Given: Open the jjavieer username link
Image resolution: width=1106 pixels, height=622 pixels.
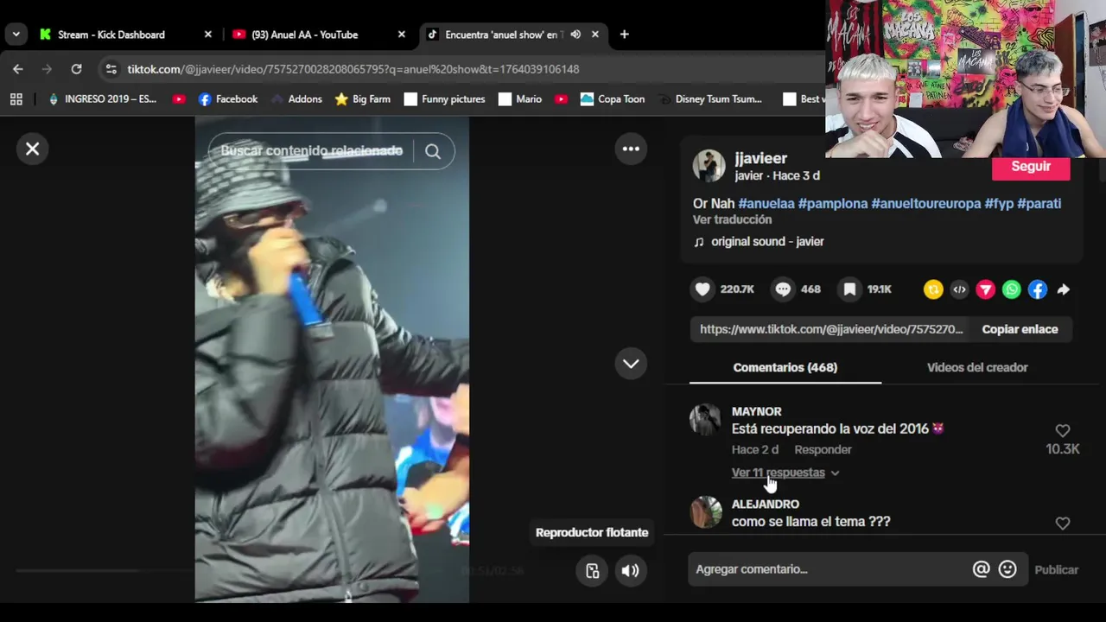Looking at the screenshot, I should pyautogui.click(x=760, y=158).
